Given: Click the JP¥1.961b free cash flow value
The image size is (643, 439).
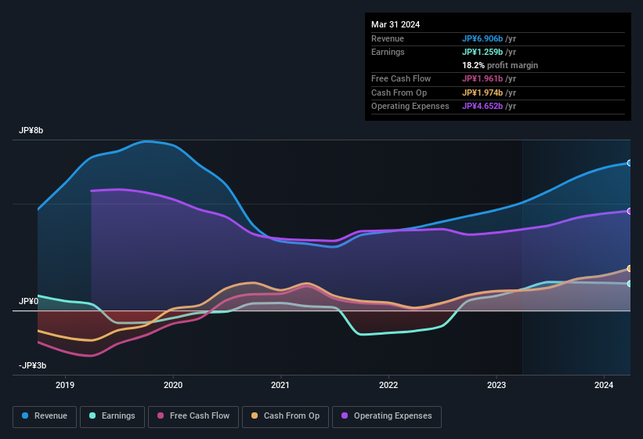Looking at the screenshot, I should pos(482,78).
